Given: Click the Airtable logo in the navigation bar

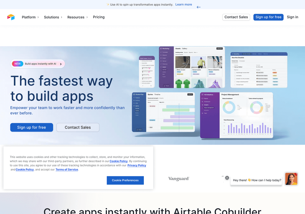Looking at the screenshot, I should (11, 17).
